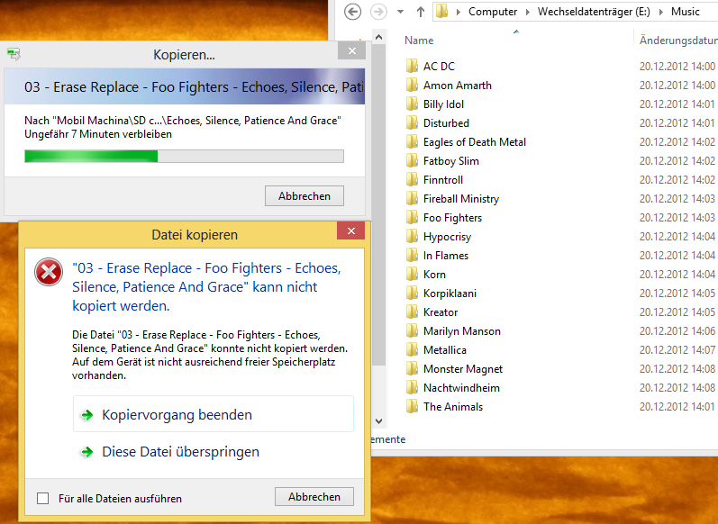Select the Billy Idol folder icon
This screenshot has width=718, height=524.
click(x=412, y=104)
